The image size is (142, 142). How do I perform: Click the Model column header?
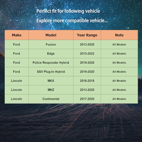[x=51, y=35]
